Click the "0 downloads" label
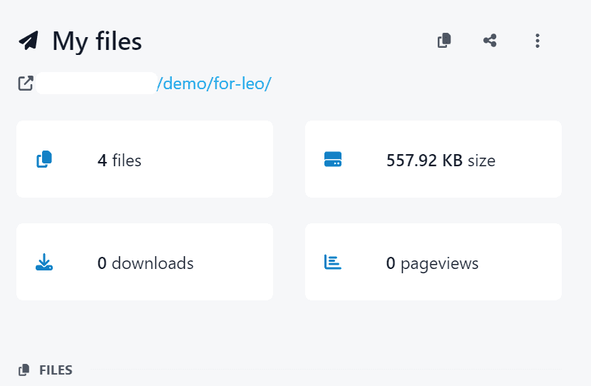 click(145, 263)
